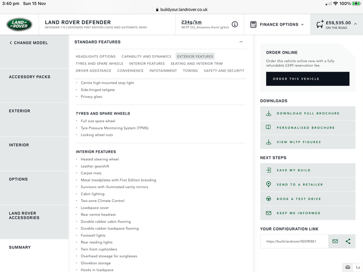Click the 234g/km emissions link
Viewport: 363px width, 272px height.
(191, 22)
